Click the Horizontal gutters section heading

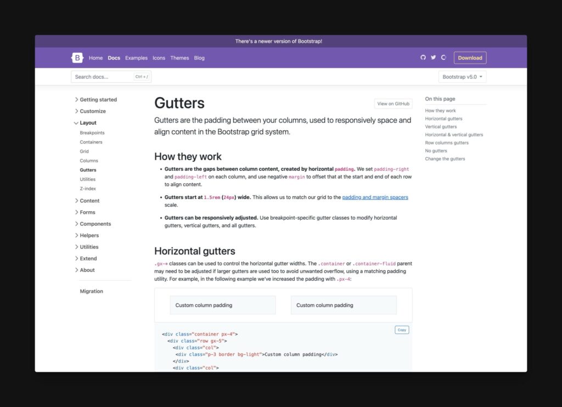click(195, 251)
